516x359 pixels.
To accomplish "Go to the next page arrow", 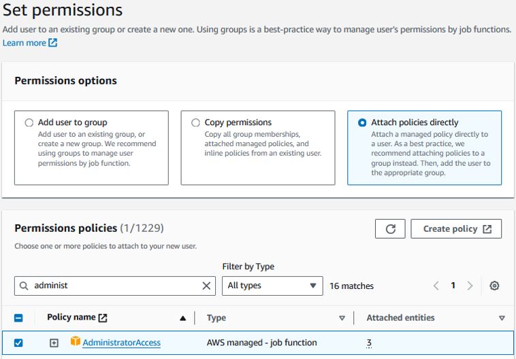I will pos(470,286).
